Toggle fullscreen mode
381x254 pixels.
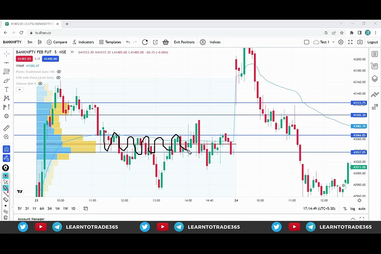click(350, 42)
